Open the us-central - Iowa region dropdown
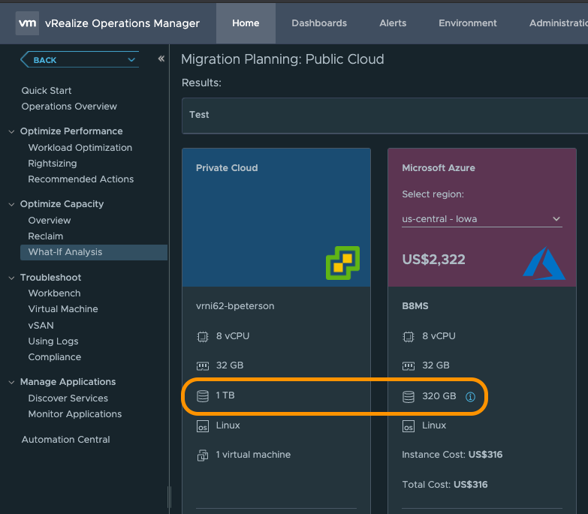 482,219
